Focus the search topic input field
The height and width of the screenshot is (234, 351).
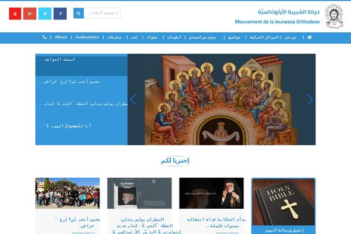pos(102,13)
